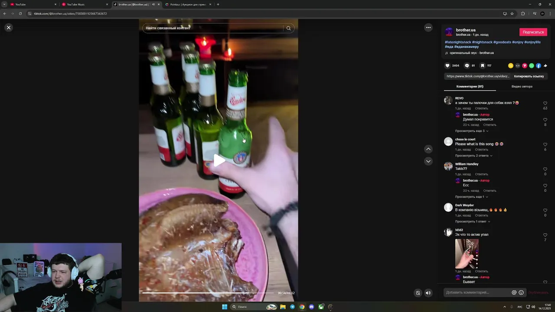This screenshot has height=312, width=555.
Task: Go to previous video arrow
Action: coord(428,149)
